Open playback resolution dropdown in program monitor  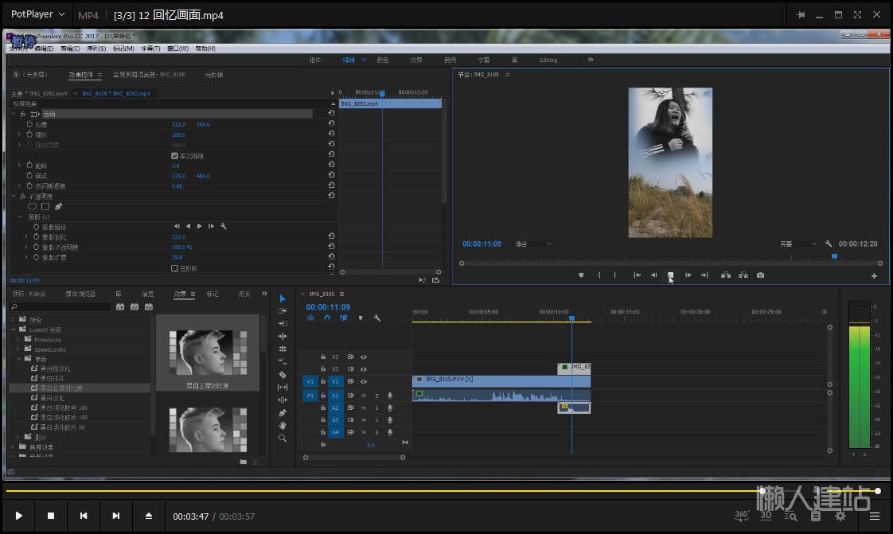click(x=798, y=244)
